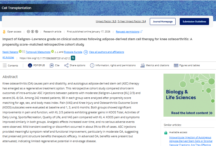This screenshot has width=216, height=146.
Task: Click View all authors and affiliations
Action: point(106,52)
